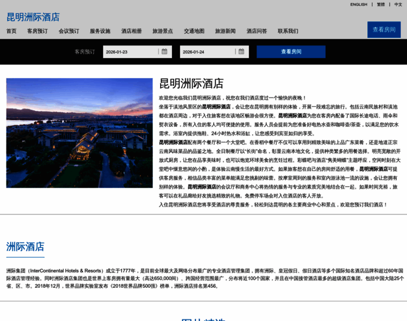Image resolution: width=407 pixels, height=321 pixels.
Task: Open 交通地图 menu item
Action: coord(194,31)
